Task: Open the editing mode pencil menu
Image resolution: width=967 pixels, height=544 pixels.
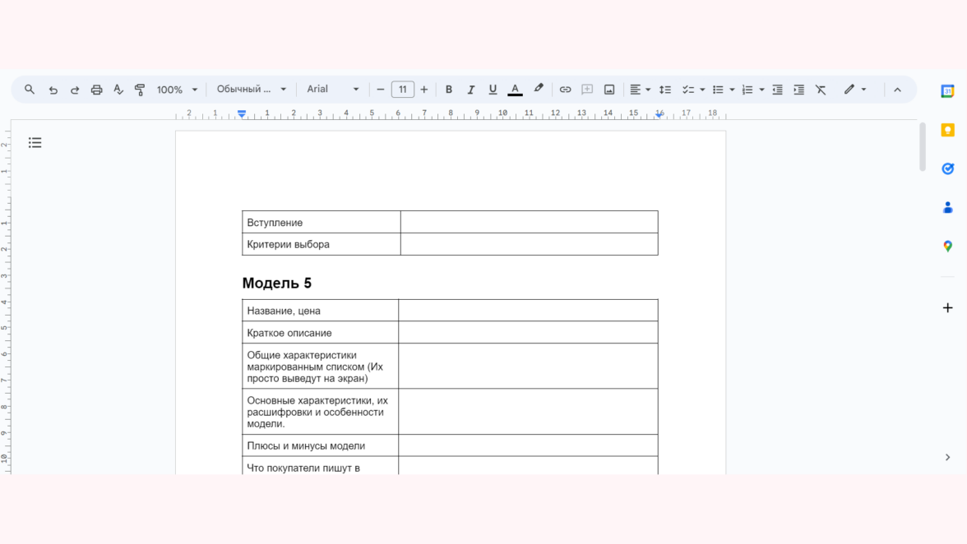Action: pyautogui.click(x=855, y=90)
